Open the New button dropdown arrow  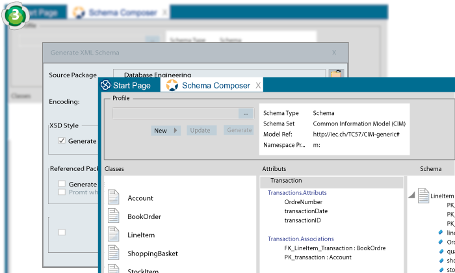176,130
